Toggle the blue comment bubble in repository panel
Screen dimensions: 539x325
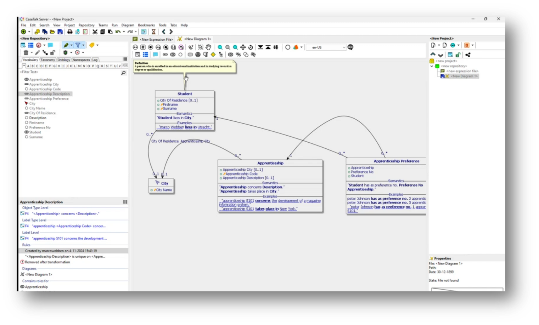point(50,45)
